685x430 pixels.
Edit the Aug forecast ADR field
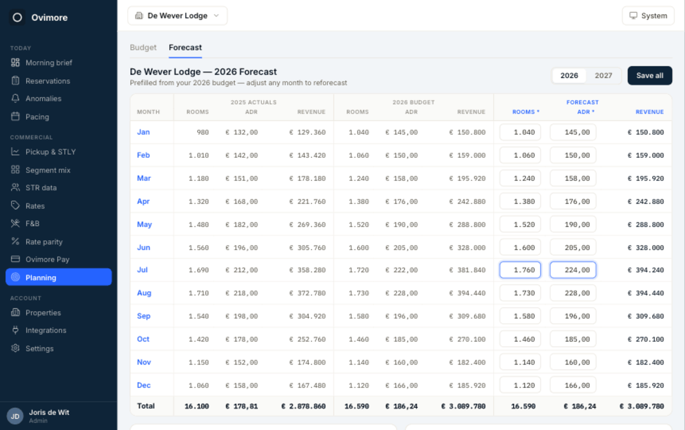(x=573, y=293)
